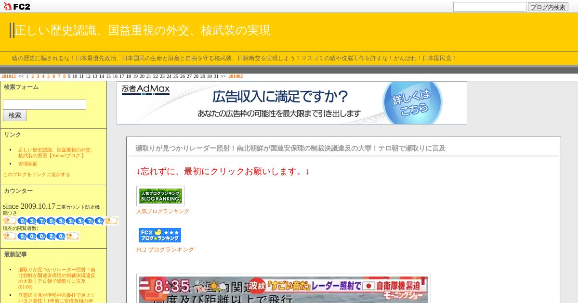Click the リンク sidebar heading
Screen dimensions: 578x303
click(13, 135)
